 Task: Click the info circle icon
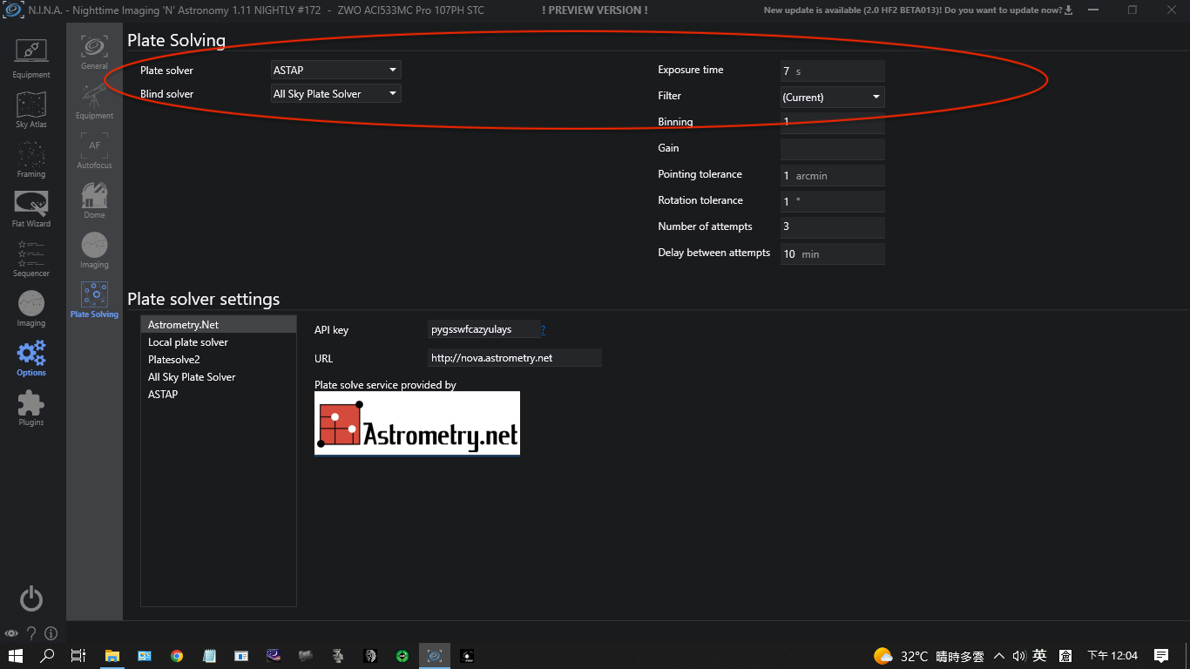coord(51,633)
